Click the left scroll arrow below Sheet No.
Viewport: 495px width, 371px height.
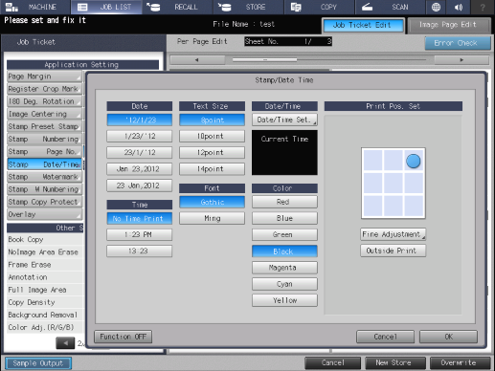pos(197,60)
